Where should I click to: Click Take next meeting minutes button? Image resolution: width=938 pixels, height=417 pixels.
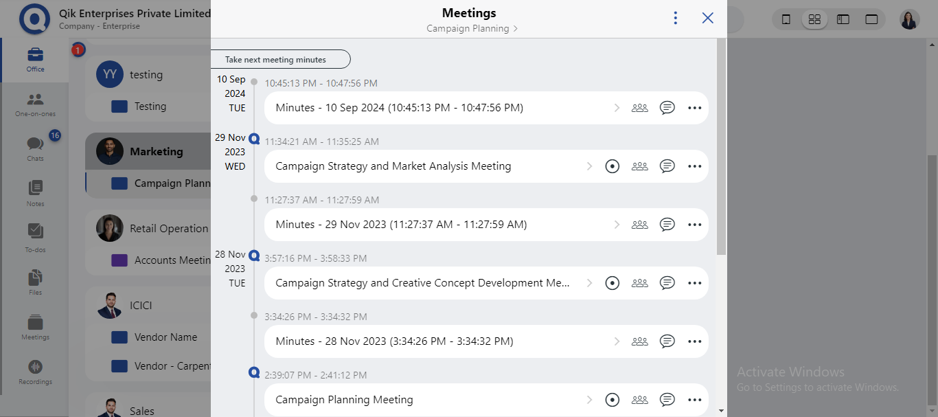(x=280, y=60)
